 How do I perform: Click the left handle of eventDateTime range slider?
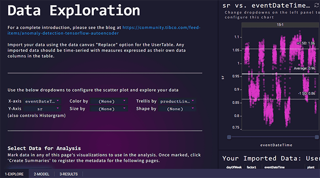coord(229,137)
